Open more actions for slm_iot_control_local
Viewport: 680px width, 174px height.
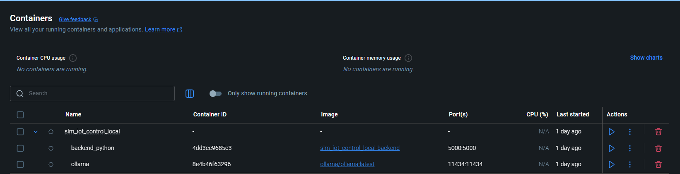click(x=629, y=132)
